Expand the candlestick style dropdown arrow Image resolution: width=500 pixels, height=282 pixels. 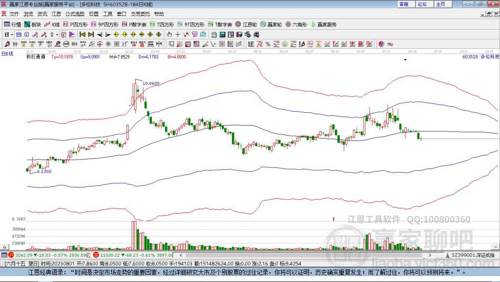point(57,35)
